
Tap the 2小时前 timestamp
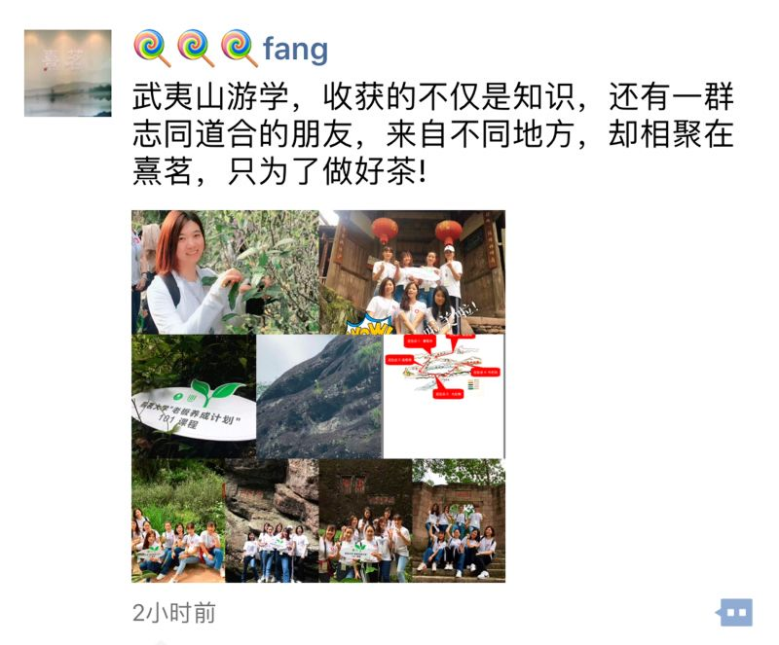click(x=174, y=613)
